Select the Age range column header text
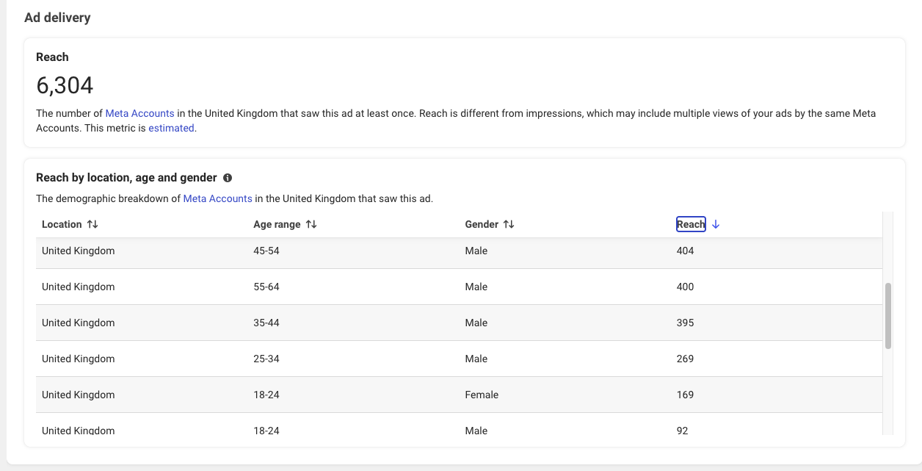922x471 pixels. click(277, 224)
